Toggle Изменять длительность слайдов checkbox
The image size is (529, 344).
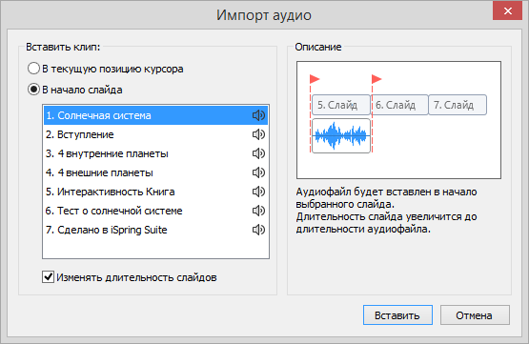(48, 277)
